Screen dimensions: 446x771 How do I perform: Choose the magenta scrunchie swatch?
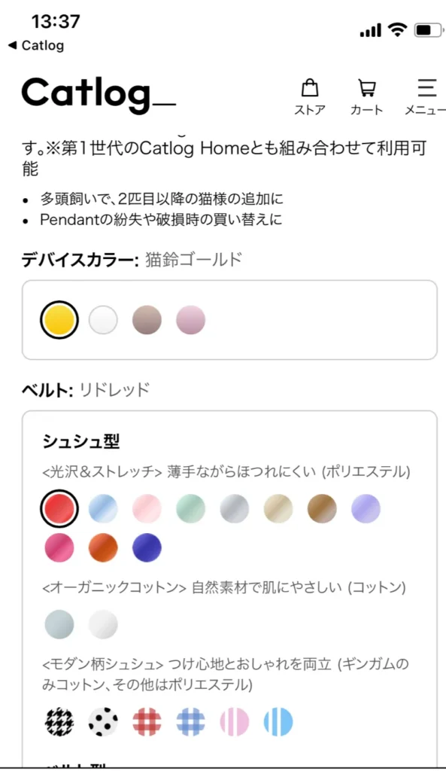click(x=59, y=548)
